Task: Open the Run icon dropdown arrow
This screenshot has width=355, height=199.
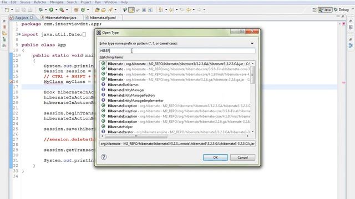Action: [56, 10]
